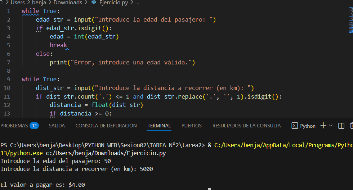This screenshot has height=190, width=353.
Task: Click 'dist_str' variable on line 10
Action: [x=50, y=88]
